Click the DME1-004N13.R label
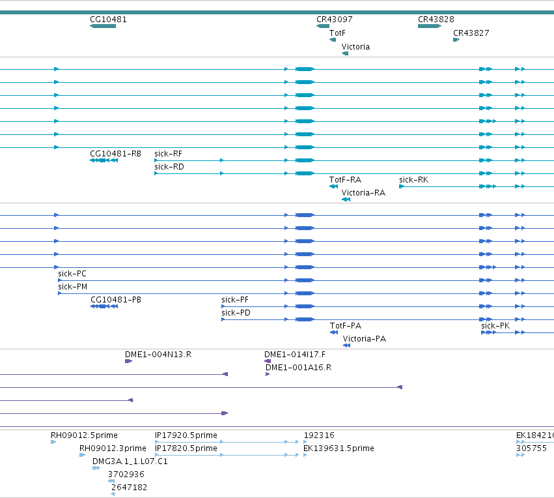The width and height of the screenshot is (554, 498). (x=158, y=355)
